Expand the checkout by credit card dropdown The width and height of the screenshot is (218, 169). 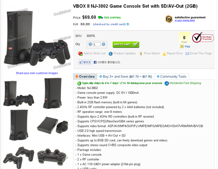point(128,24)
